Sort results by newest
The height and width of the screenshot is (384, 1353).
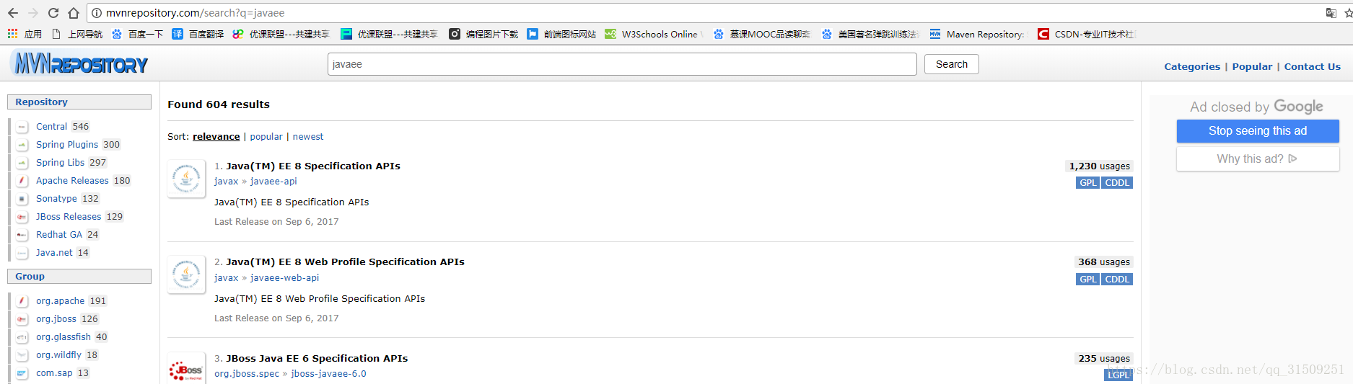308,137
